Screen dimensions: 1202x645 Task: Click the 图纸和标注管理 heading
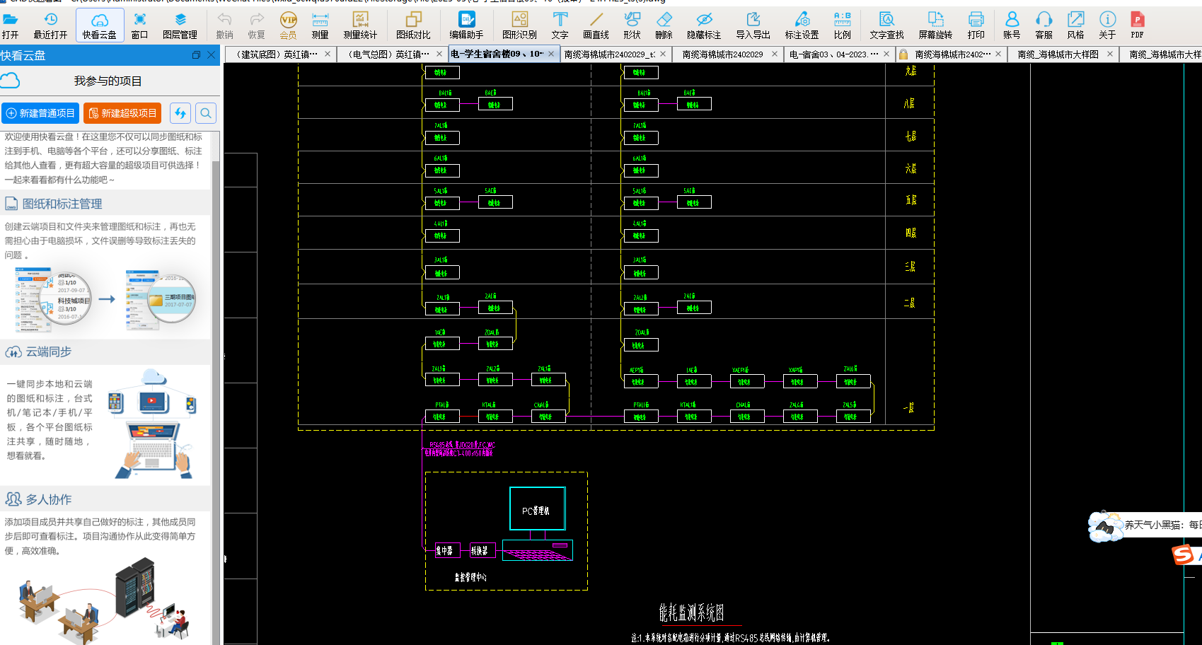[x=62, y=204]
